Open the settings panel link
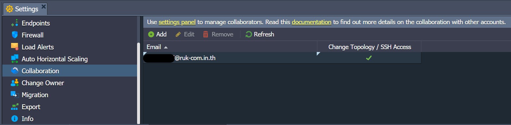The height and width of the screenshot is (125, 511). [177, 22]
